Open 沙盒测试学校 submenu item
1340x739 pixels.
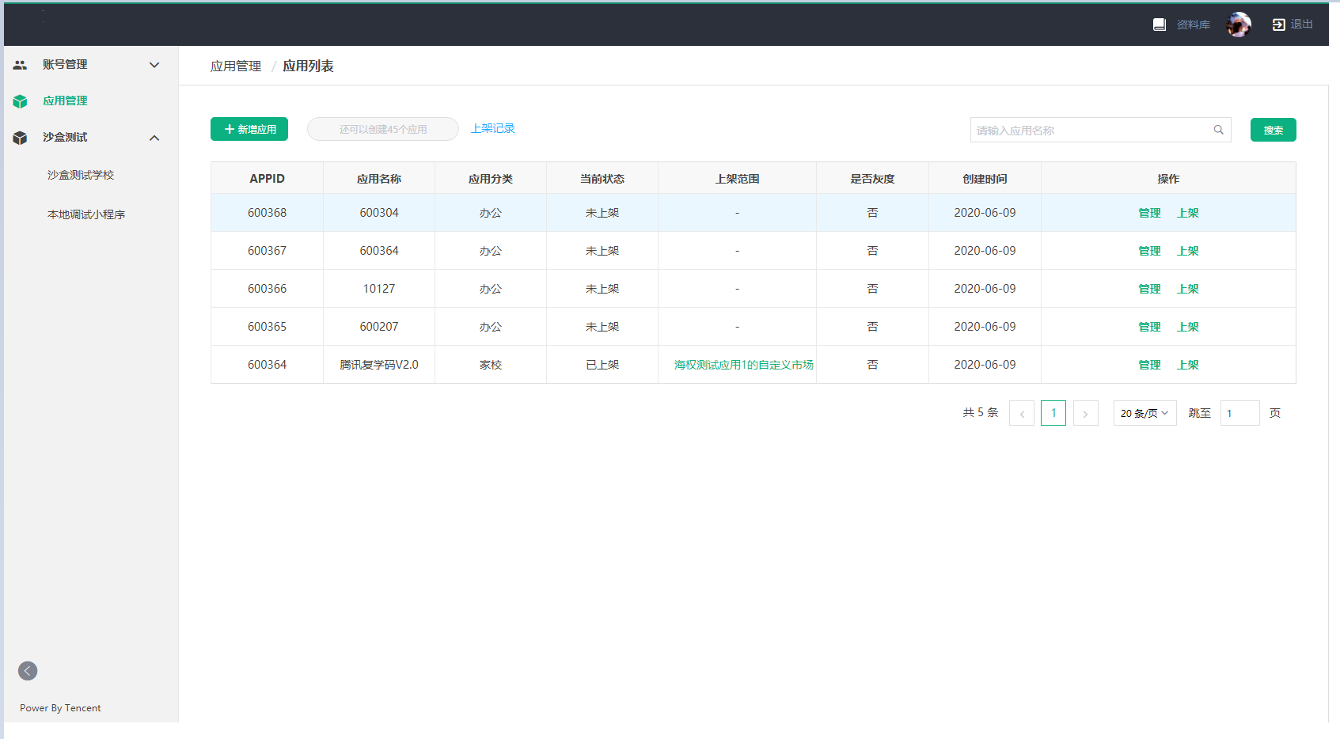point(81,175)
